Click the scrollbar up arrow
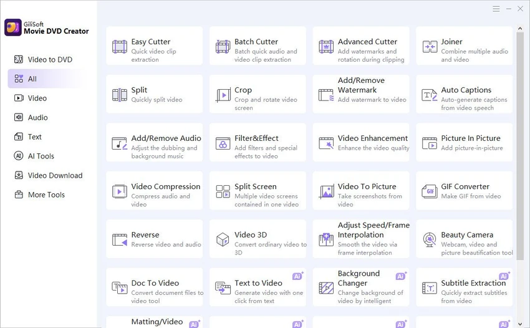This screenshot has width=530, height=328. (520, 29)
